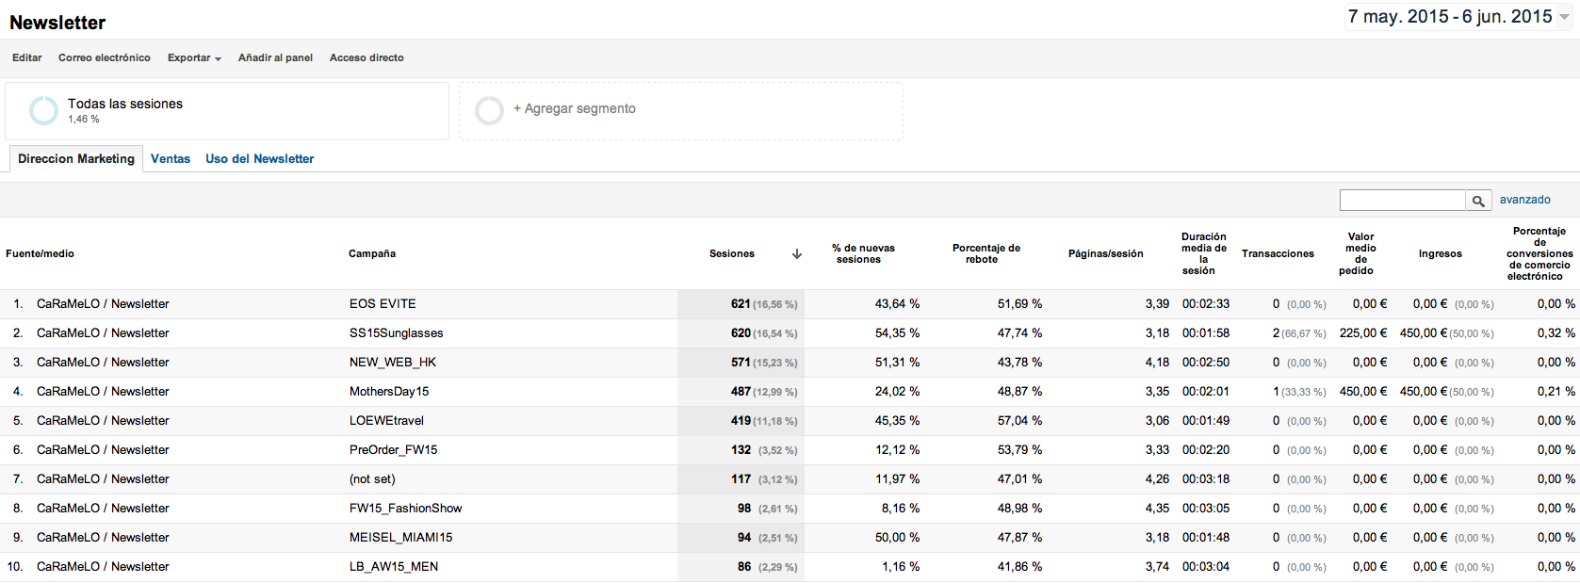Click the (not set) campaign

(x=372, y=479)
